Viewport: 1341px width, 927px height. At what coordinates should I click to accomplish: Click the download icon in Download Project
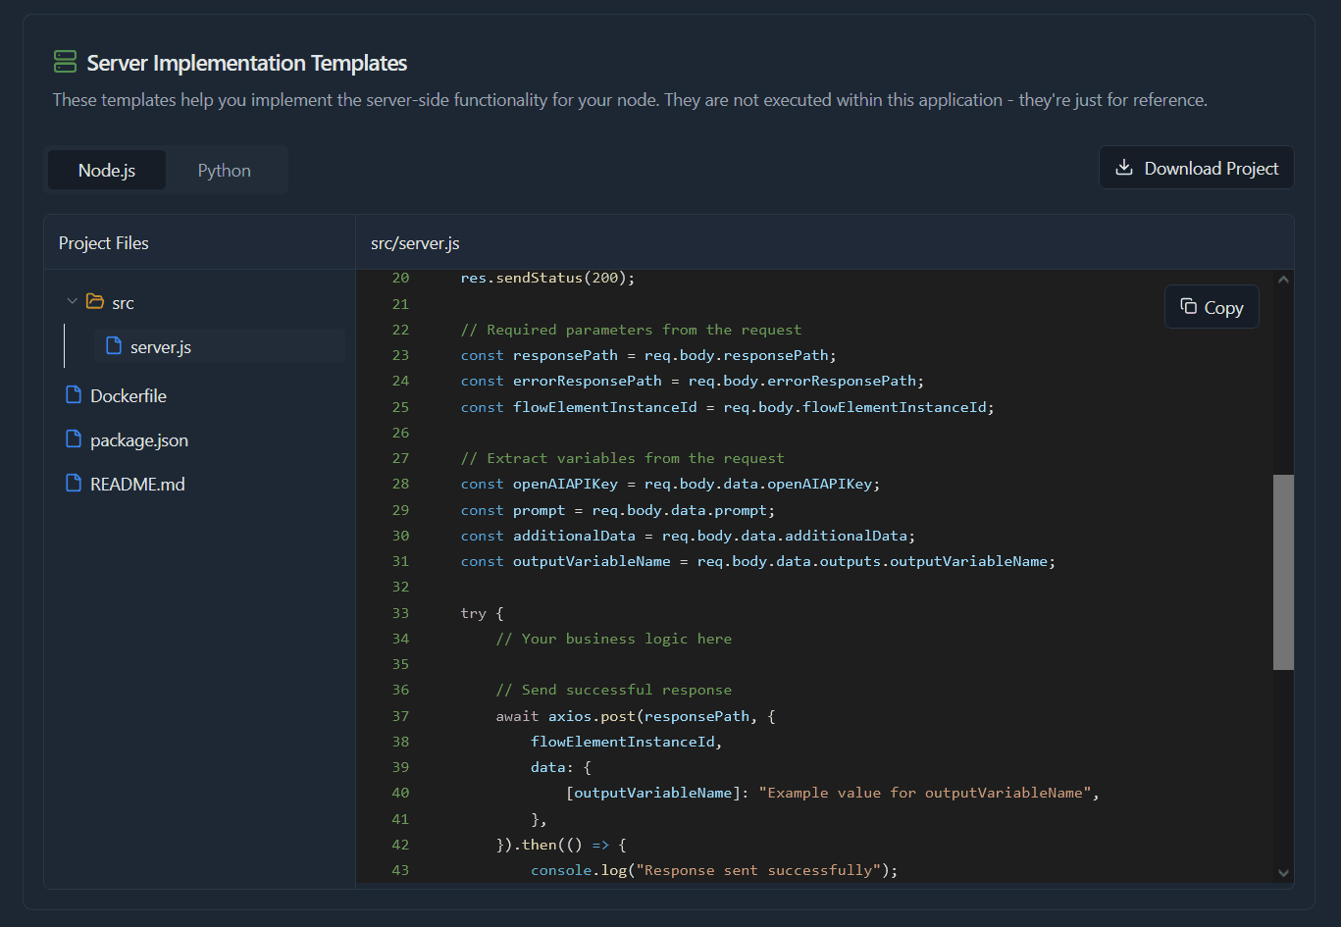tap(1124, 168)
